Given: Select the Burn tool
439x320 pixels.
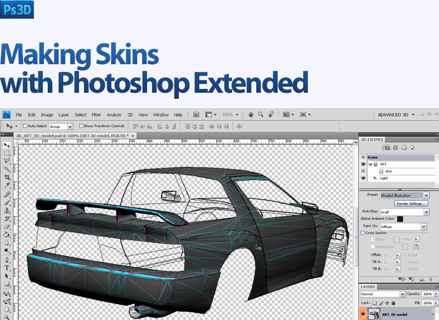Looking at the screenshot, I should click(x=7, y=251).
